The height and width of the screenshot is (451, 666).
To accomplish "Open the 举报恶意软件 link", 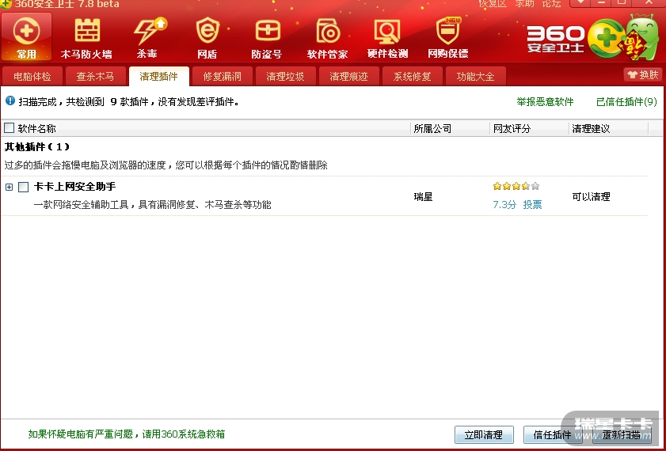I will tap(545, 102).
